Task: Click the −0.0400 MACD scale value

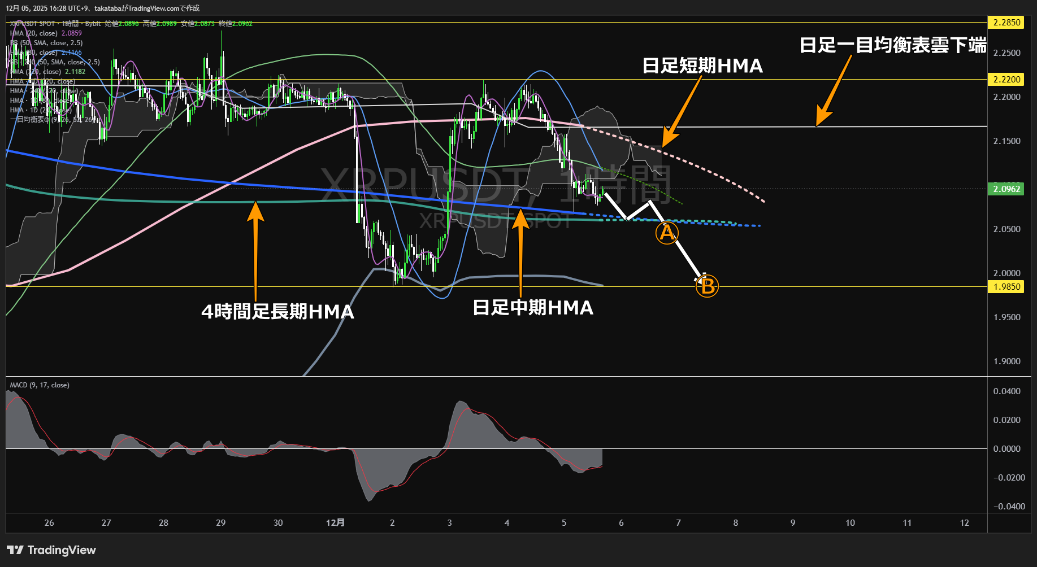Action: point(1009,507)
